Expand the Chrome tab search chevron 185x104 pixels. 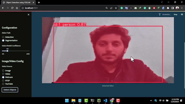162,2
